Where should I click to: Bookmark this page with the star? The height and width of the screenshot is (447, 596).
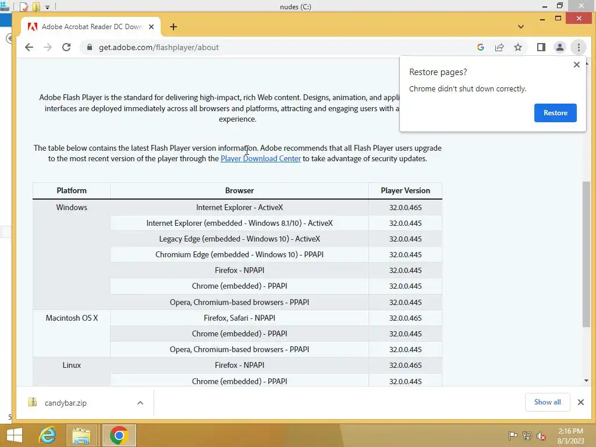tap(517, 47)
